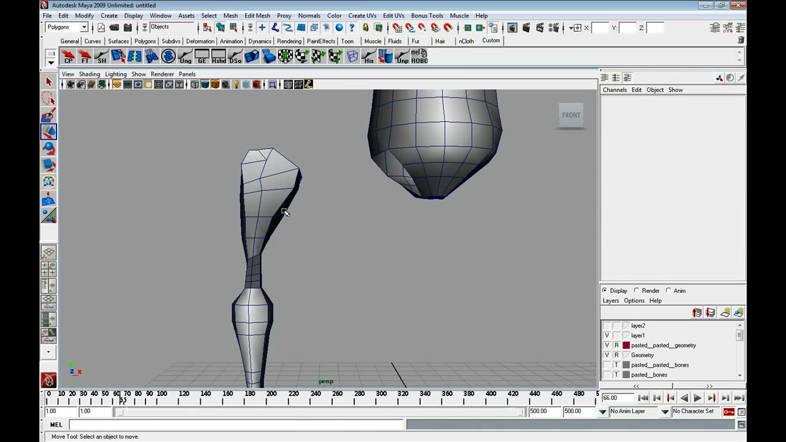
Task: Select the Paint Selection tool
Action: coord(49,115)
